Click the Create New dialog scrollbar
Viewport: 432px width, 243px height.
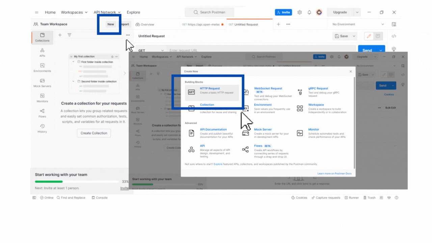point(354,123)
